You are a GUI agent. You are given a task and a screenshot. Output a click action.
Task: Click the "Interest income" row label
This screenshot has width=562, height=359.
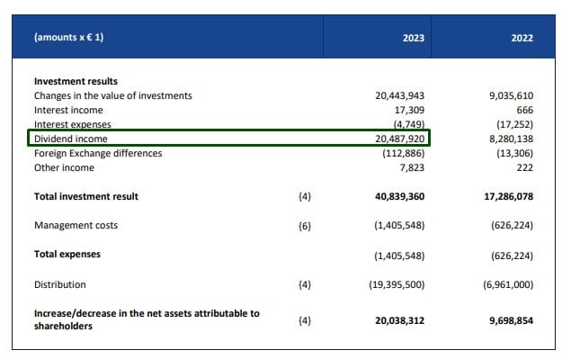coord(68,110)
